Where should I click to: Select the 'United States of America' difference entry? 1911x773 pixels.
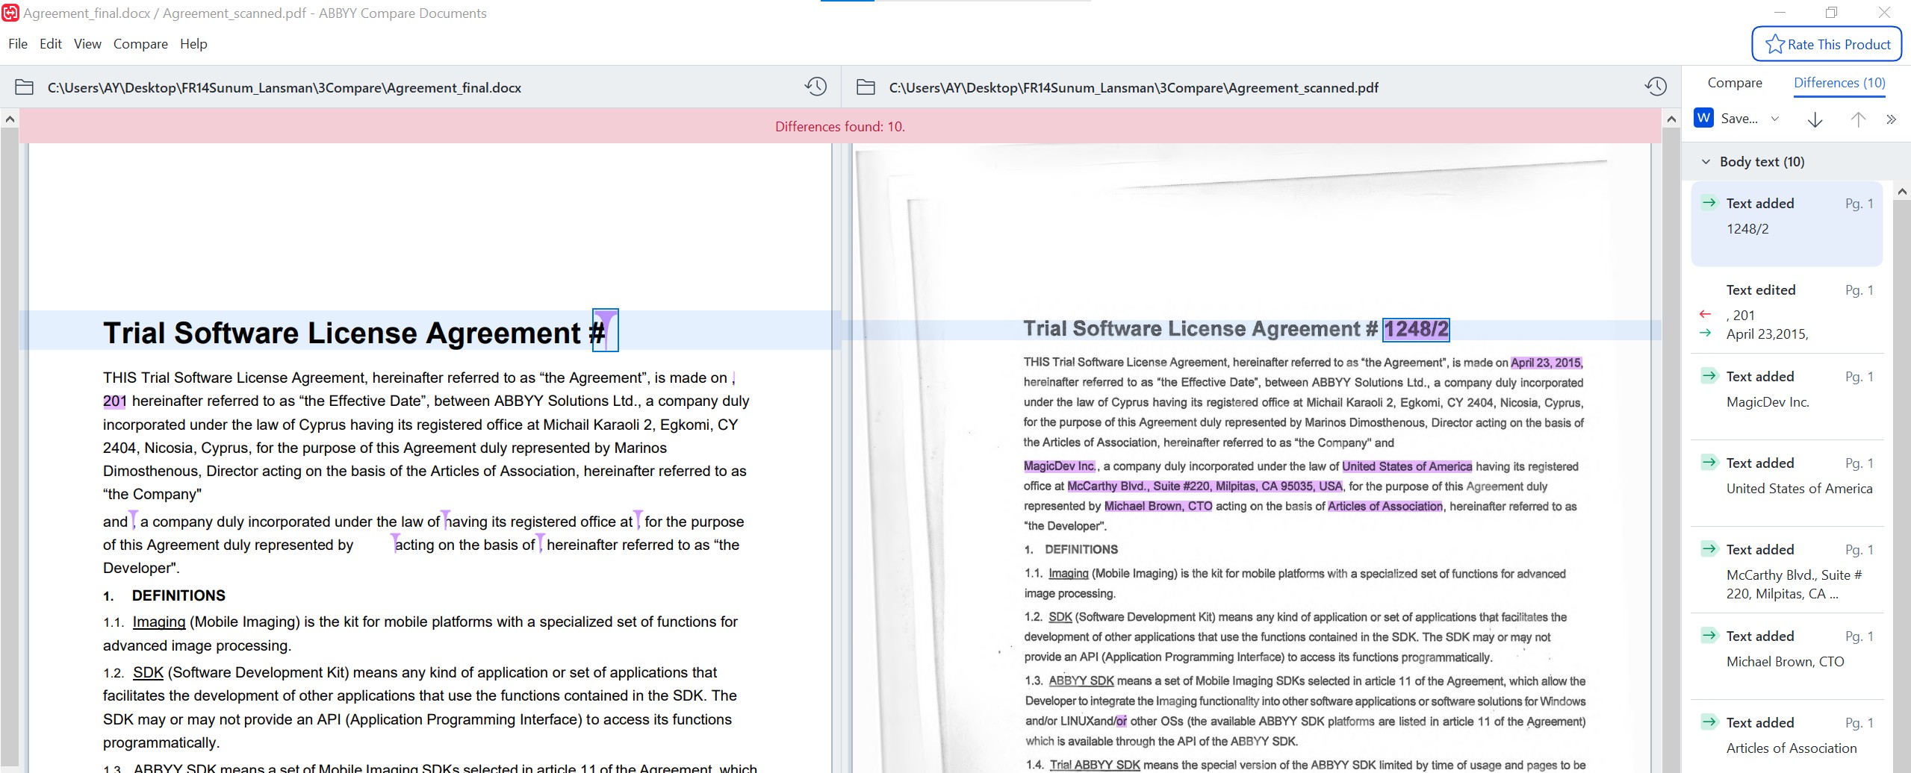(1786, 483)
